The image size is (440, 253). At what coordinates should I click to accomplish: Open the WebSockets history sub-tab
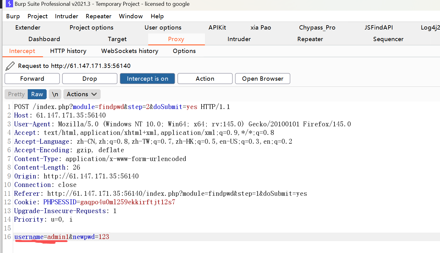[x=130, y=51]
